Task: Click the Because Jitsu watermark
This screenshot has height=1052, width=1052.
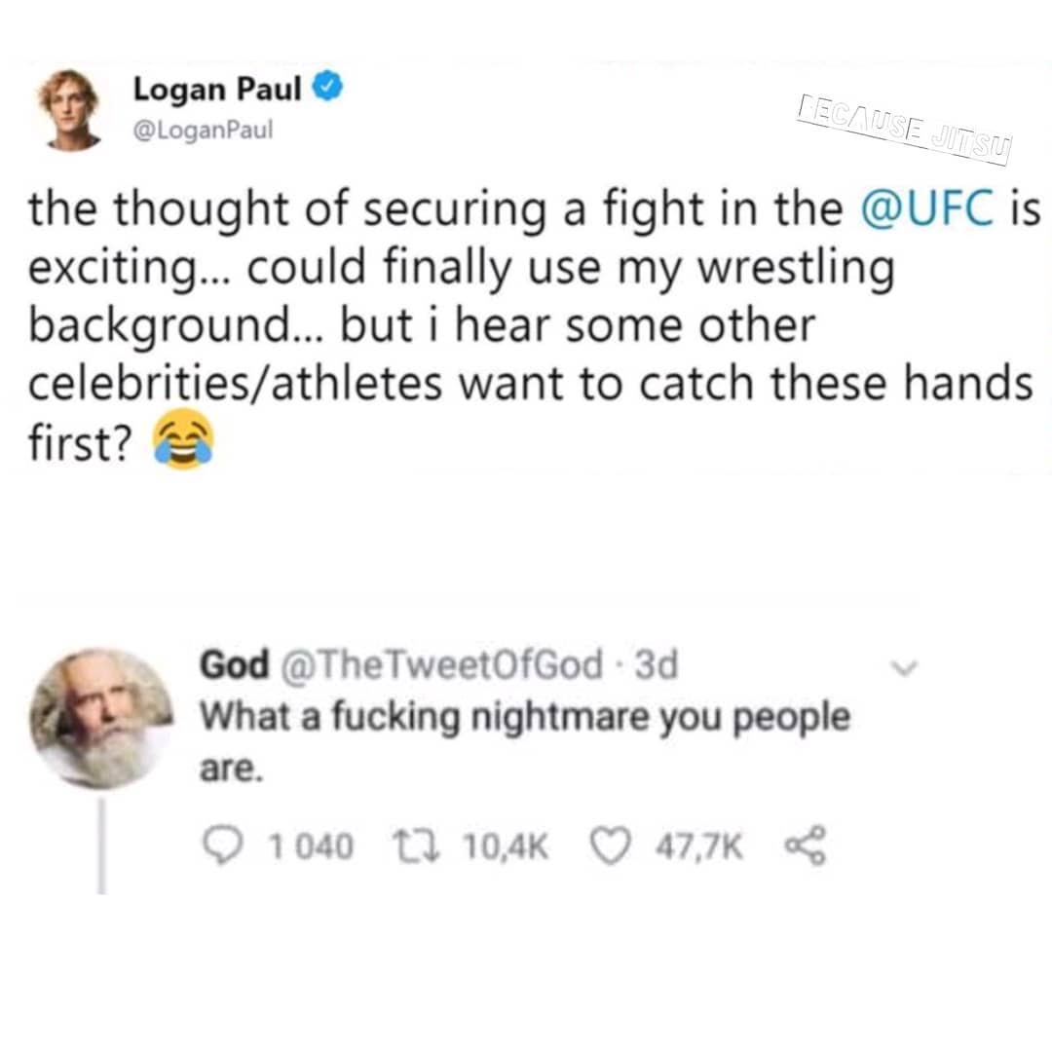Action: 904,131
